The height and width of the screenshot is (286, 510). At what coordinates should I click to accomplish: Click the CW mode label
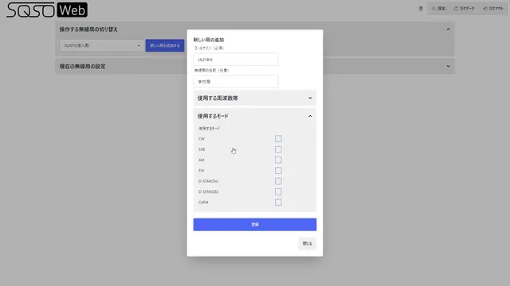click(202, 139)
